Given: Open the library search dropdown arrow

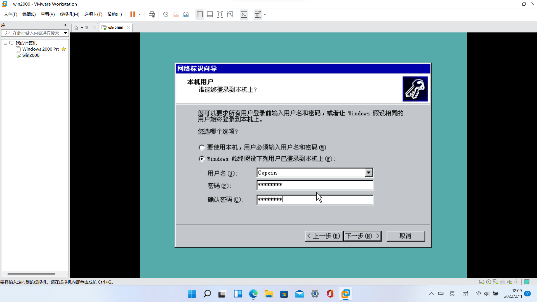Looking at the screenshot, I should tap(65, 33).
